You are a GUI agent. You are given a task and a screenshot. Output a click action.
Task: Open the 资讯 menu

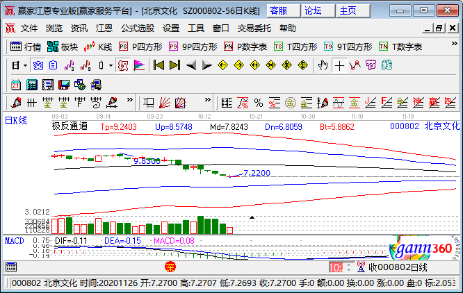79,28
